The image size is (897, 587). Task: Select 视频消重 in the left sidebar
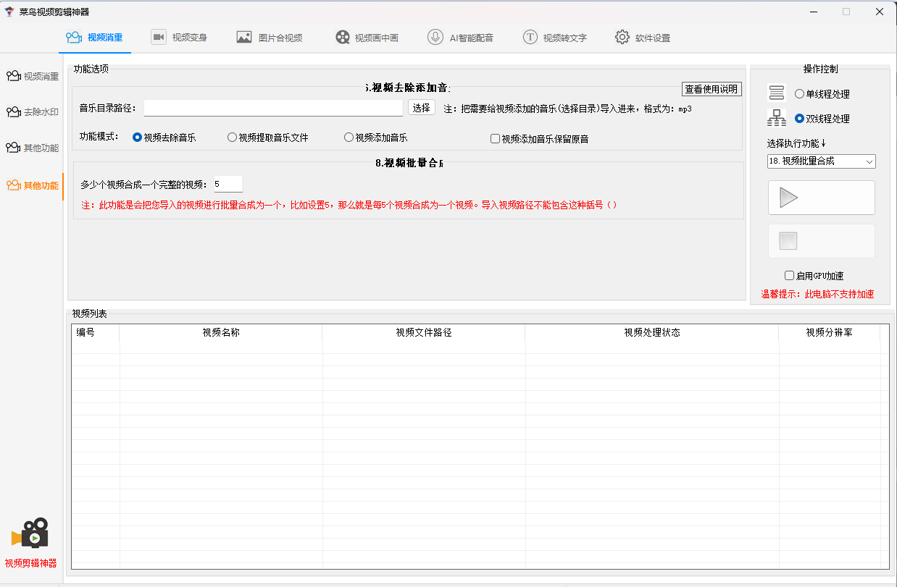32,76
